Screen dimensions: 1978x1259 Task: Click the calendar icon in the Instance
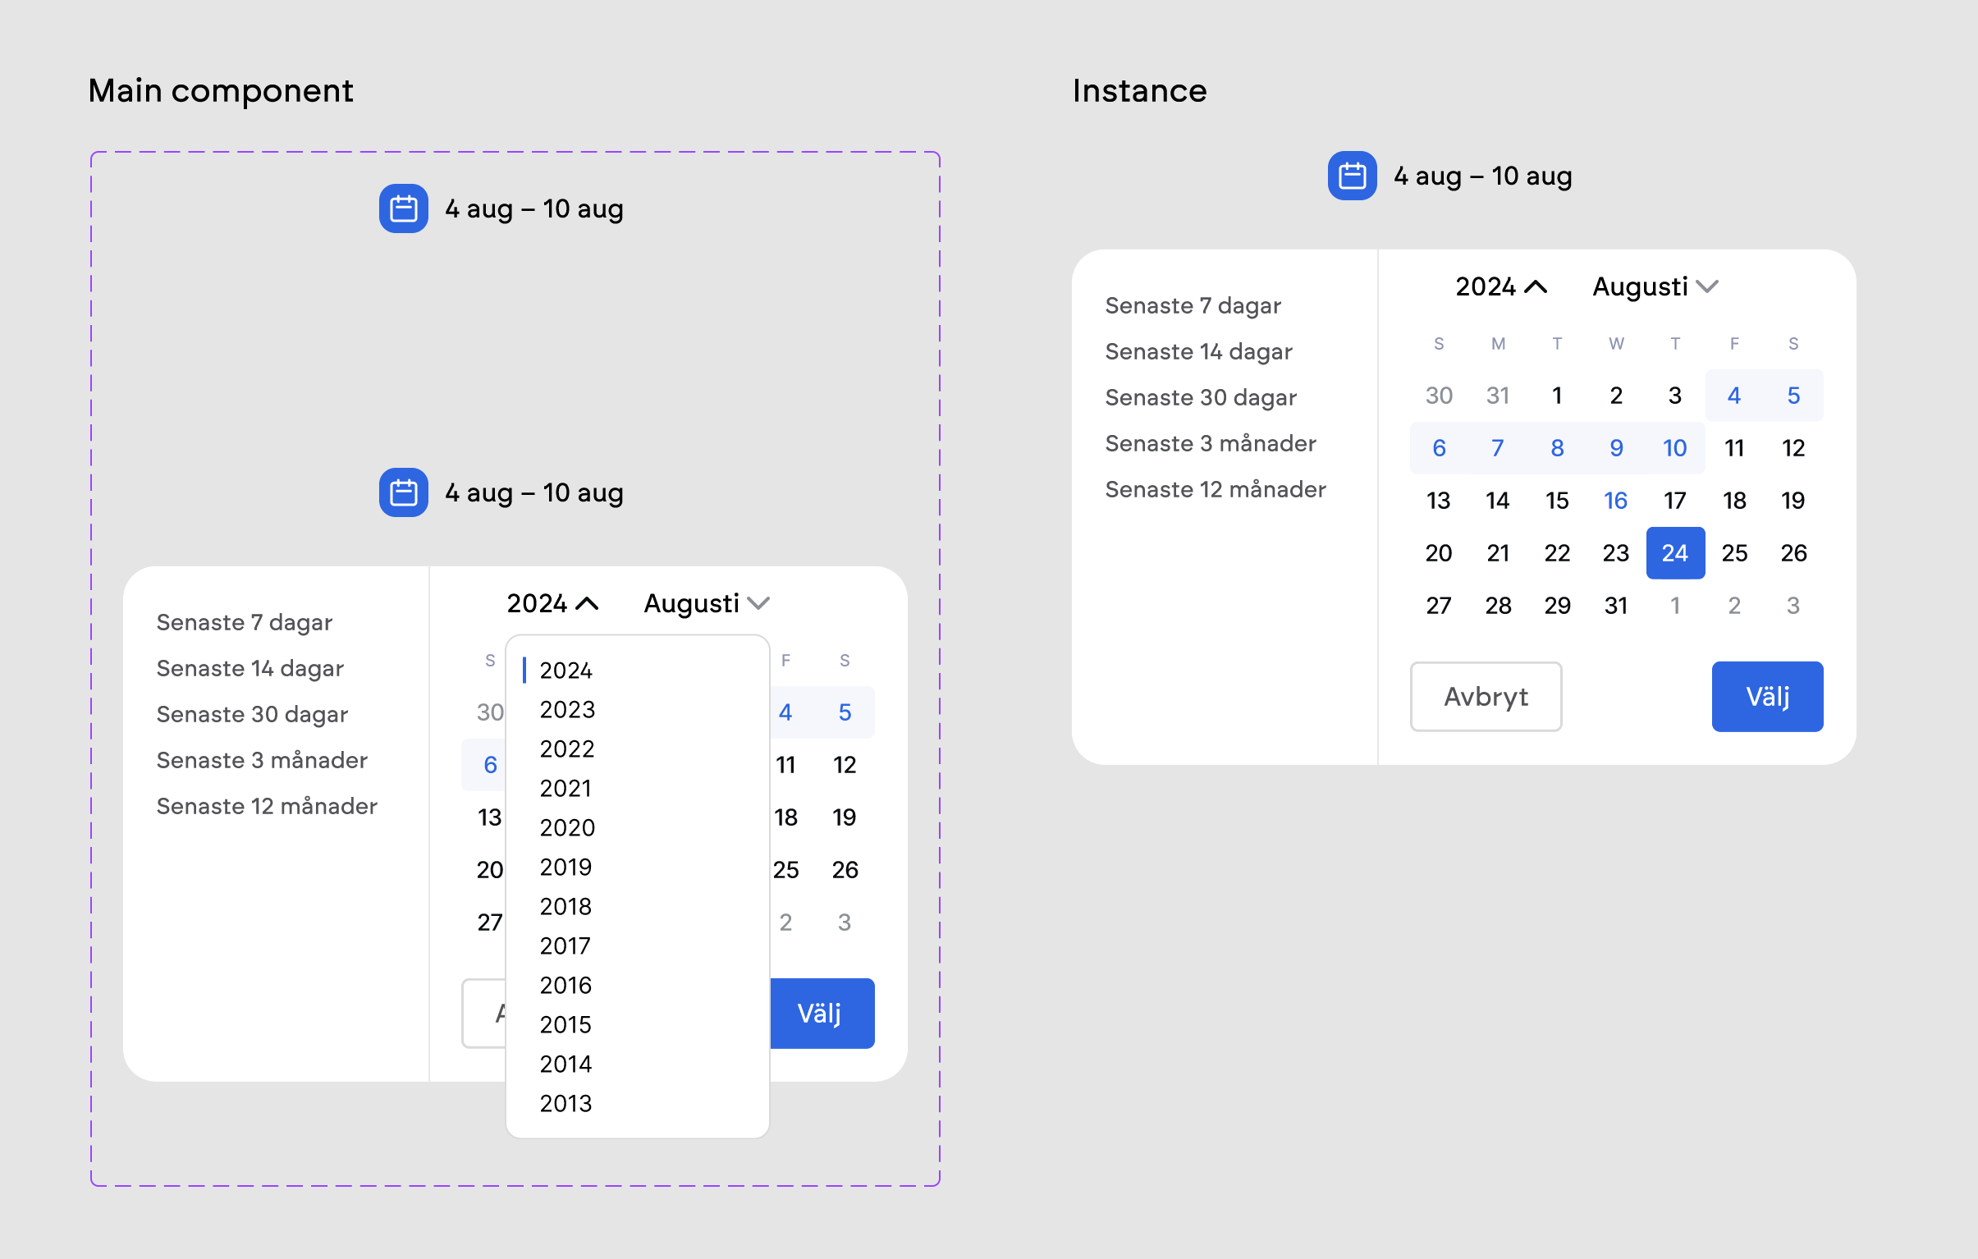point(1352,176)
